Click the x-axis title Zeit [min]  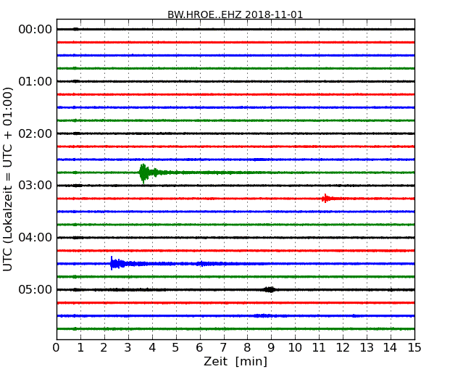236,361
